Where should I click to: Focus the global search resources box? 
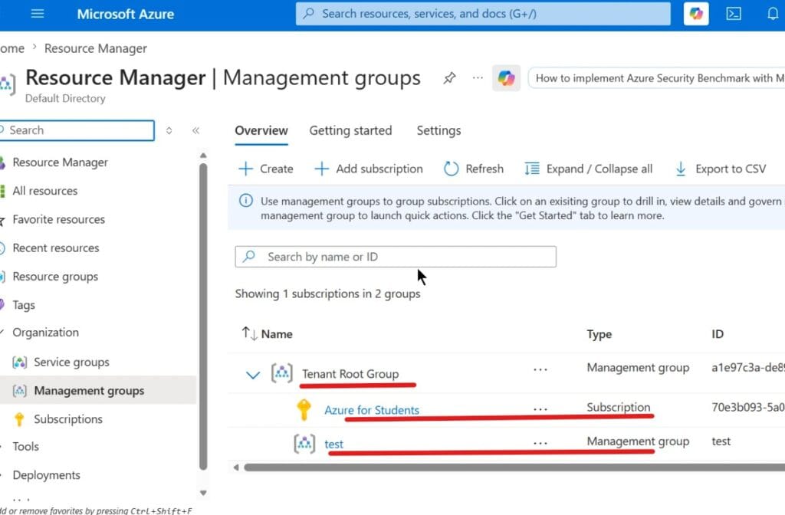pos(483,14)
